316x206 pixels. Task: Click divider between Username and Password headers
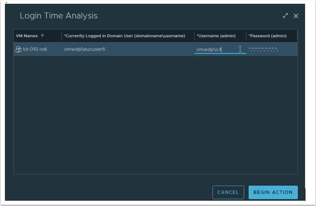click(x=246, y=36)
